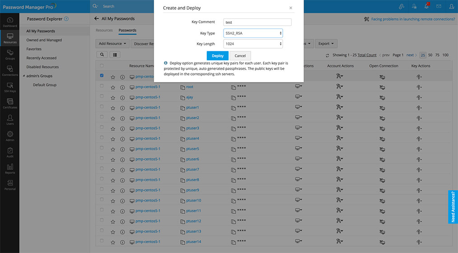Viewport: 458px width, 253px height.
Task: Open the SSH Keys sidebar section
Action: 10,87
